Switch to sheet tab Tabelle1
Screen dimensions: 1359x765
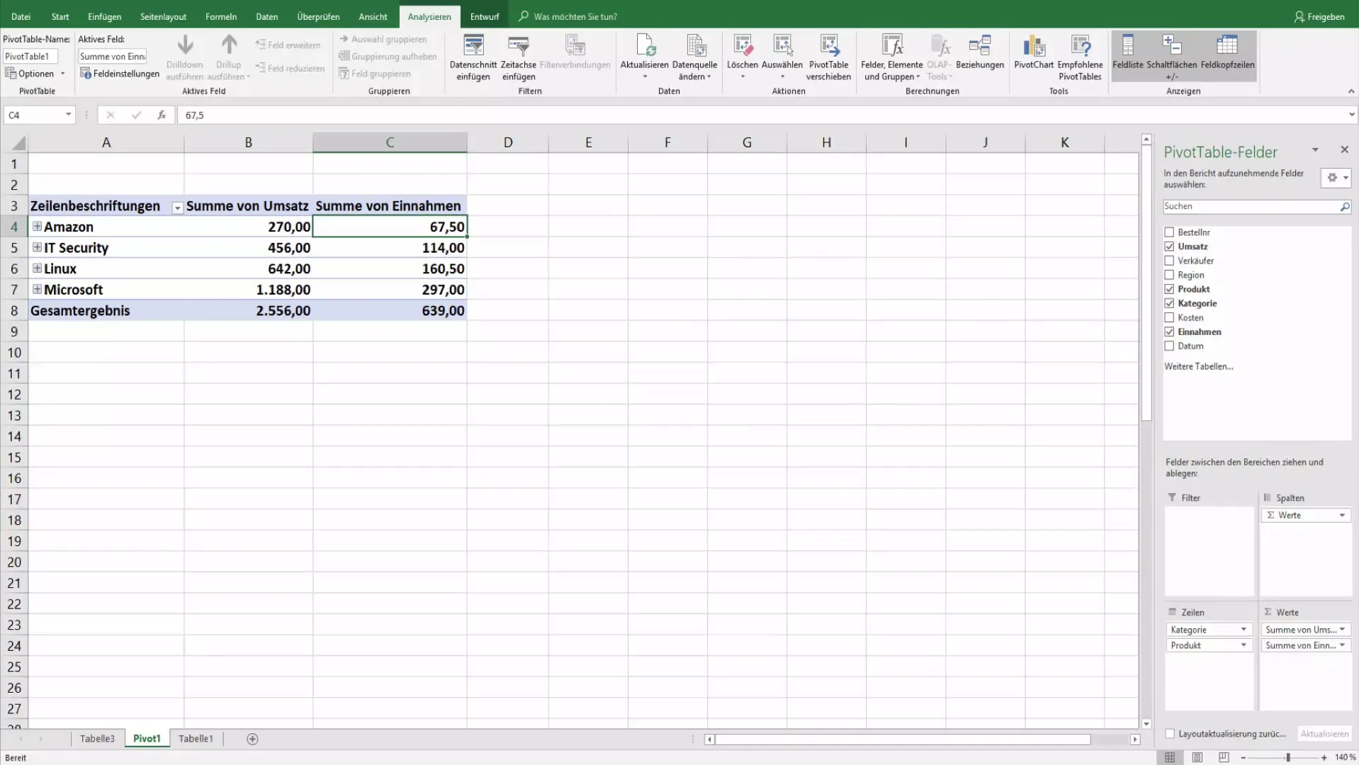[196, 739]
